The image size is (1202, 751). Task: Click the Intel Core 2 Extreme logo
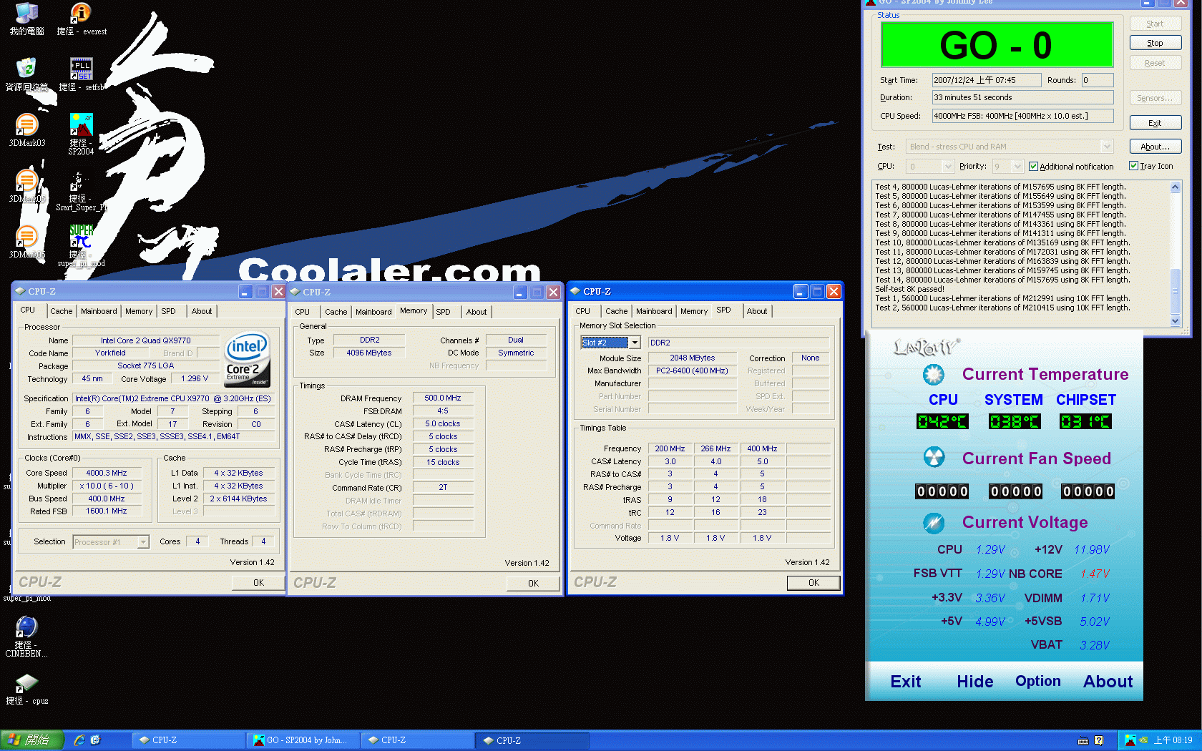pyautogui.click(x=247, y=359)
